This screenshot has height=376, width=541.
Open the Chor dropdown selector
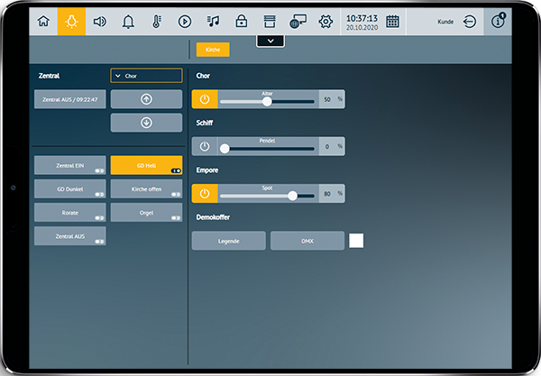click(146, 76)
